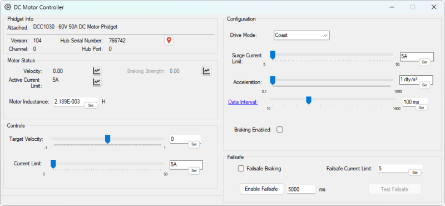Tick the Failsafe Braking checkbox
The image size is (445, 206).
241,169
